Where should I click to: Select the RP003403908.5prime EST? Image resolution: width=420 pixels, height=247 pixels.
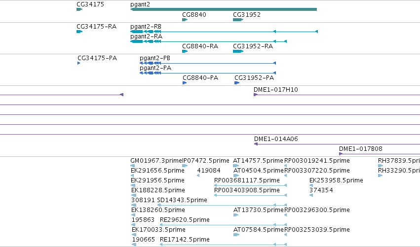tap(250, 195)
